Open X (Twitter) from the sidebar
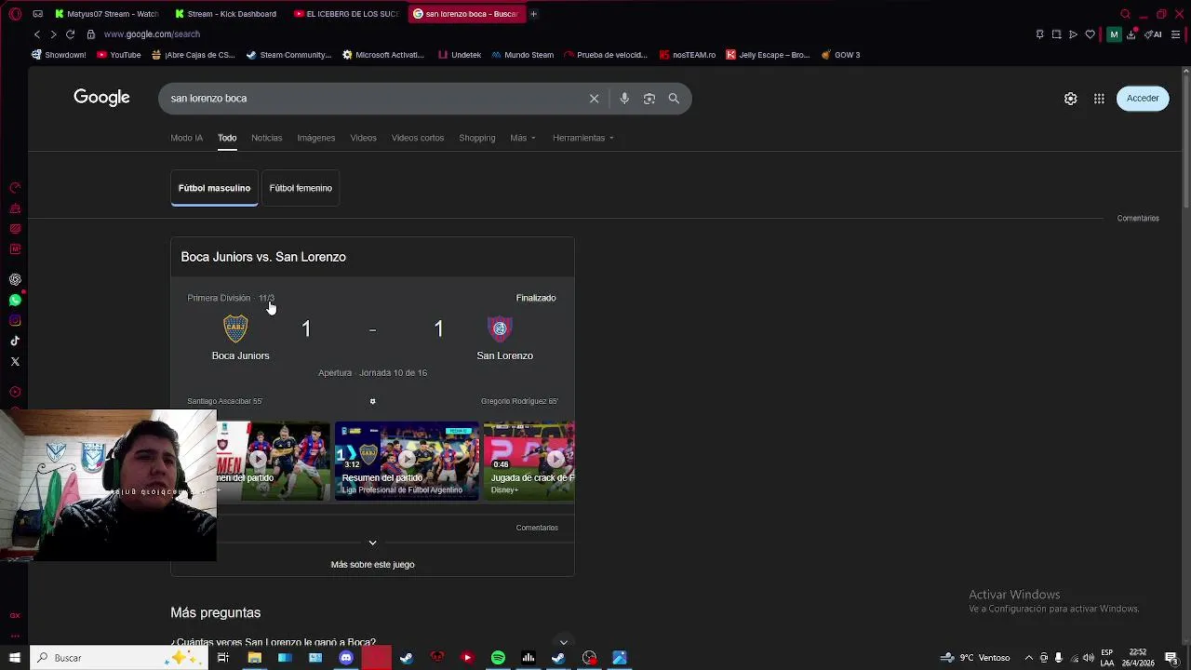The image size is (1191, 670). pos(15,361)
